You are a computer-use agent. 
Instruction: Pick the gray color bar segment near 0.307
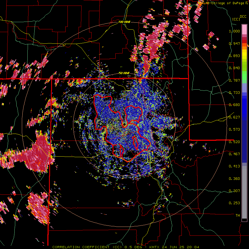point(244,192)
